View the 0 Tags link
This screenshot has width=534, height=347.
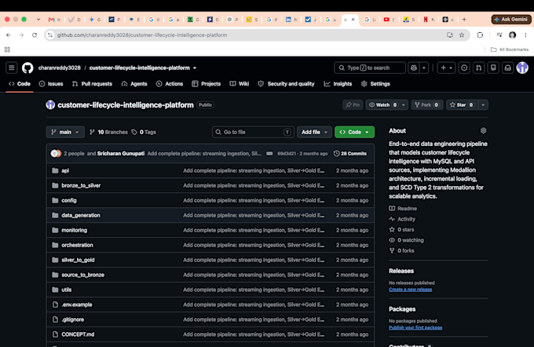click(144, 132)
